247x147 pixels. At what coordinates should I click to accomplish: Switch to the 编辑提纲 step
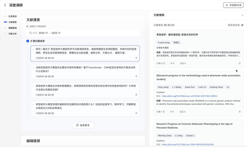point(12,28)
